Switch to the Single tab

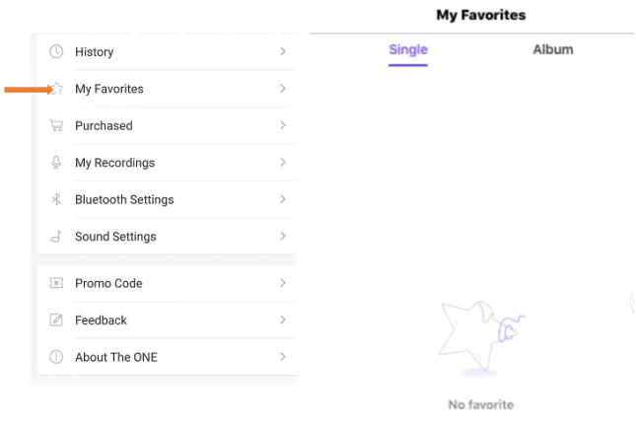coord(408,49)
